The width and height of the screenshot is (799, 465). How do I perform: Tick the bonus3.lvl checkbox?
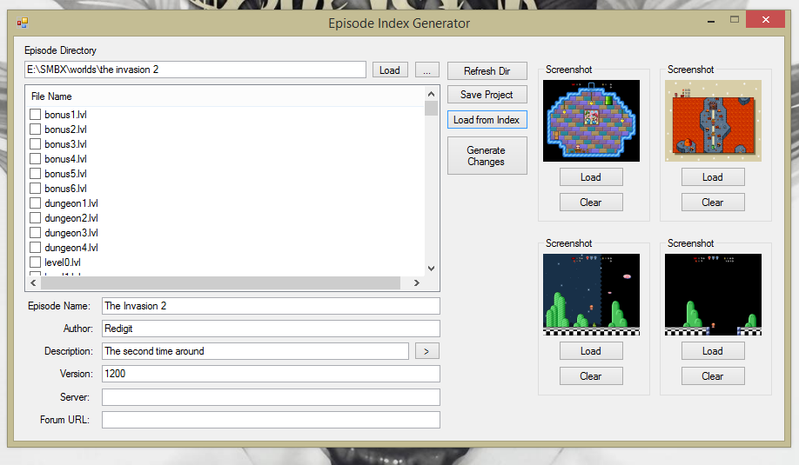[35, 144]
